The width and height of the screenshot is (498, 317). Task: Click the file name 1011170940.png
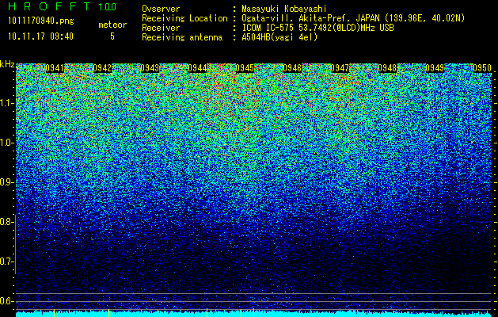coord(41,21)
